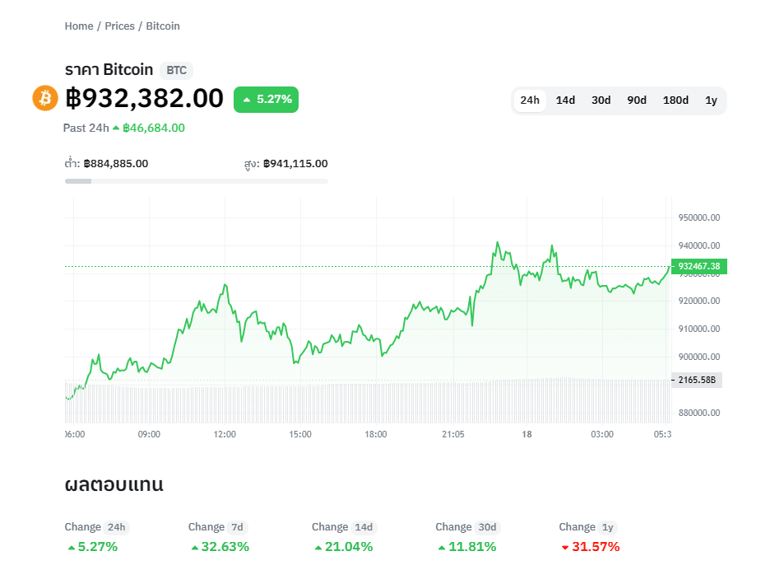Click the low price ฿884,885.00

(116, 164)
